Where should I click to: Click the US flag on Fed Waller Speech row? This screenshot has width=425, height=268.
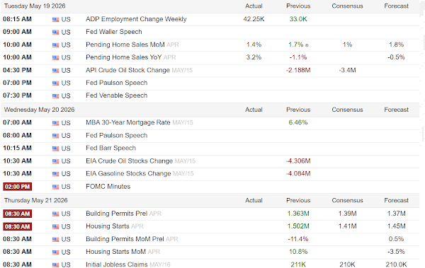coord(55,33)
